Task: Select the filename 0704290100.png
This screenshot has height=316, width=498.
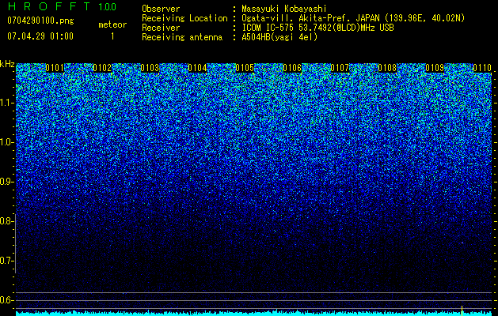Action: [40, 21]
